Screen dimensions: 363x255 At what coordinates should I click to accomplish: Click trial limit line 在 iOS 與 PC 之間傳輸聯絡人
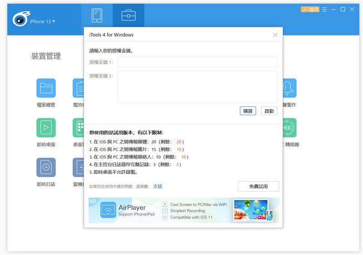click(x=139, y=157)
